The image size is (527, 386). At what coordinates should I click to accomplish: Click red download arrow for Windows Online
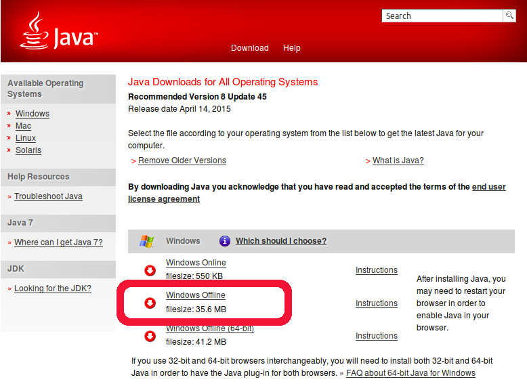click(x=150, y=270)
